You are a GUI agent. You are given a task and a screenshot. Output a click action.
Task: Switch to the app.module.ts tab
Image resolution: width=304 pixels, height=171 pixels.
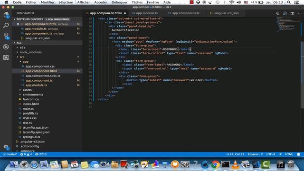[x=147, y=13]
